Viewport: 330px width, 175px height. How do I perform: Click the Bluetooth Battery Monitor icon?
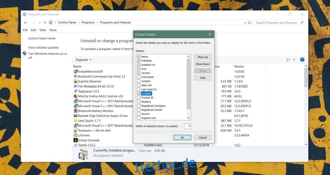(76, 111)
